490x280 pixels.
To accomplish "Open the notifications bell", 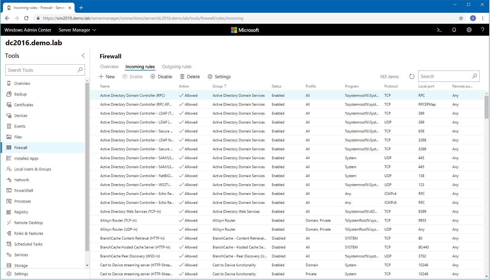I will coord(454,30).
